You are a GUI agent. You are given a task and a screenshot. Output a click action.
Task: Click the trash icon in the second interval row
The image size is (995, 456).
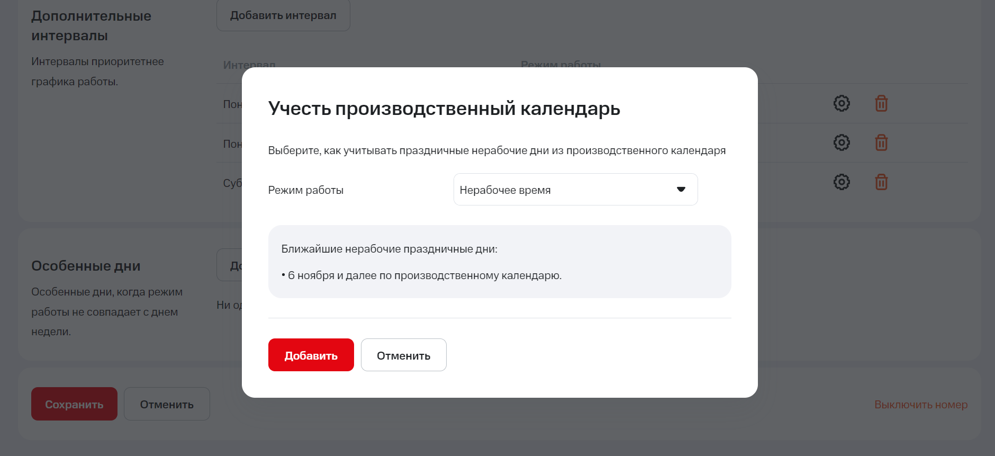tap(881, 142)
